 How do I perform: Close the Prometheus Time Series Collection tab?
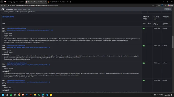[x=46, y=2]
